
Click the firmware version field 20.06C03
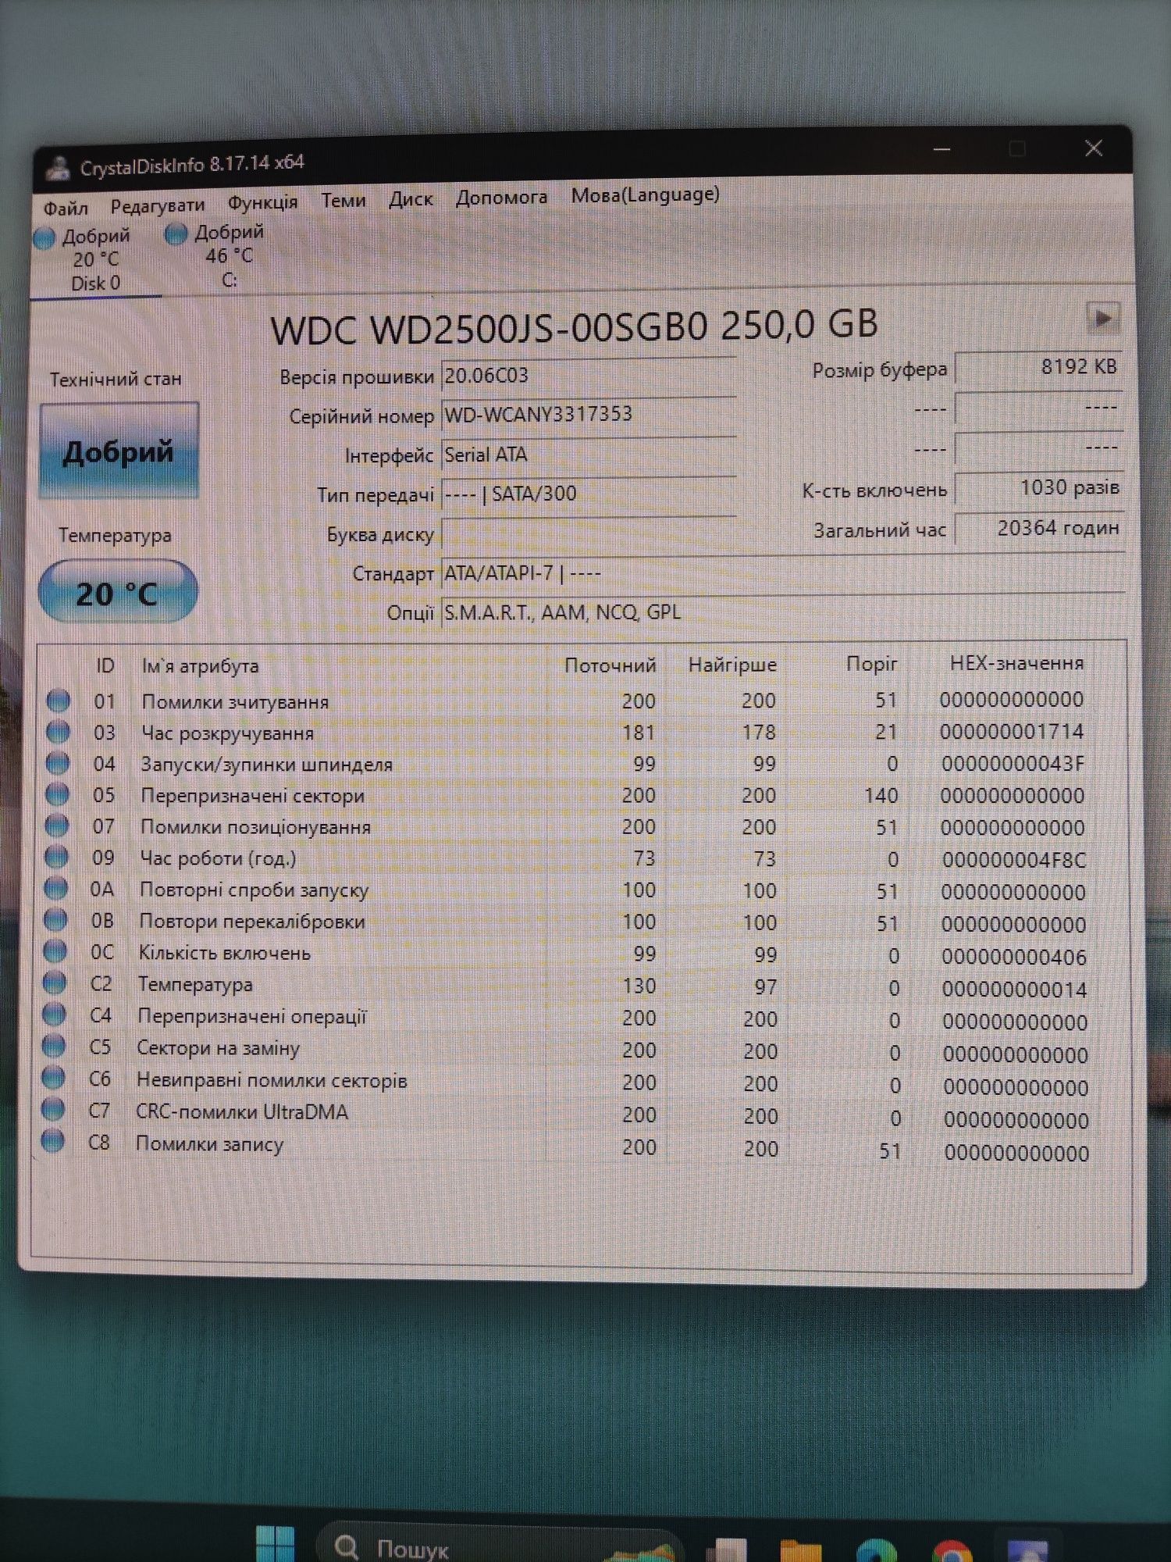point(588,376)
